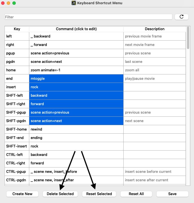Click the 'play/pause movie' description
This screenshot has height=203, width=194.
tap(155, 79)
